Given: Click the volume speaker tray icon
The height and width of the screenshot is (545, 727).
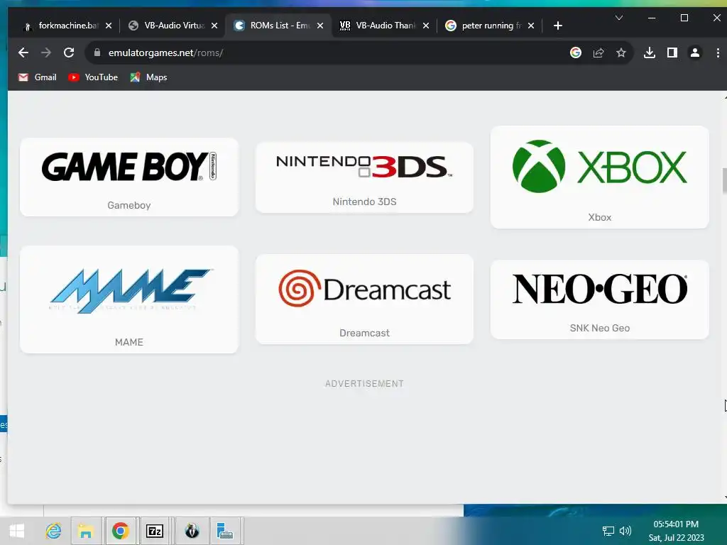Looking at the screenshot, I should [x=625, y=531].
